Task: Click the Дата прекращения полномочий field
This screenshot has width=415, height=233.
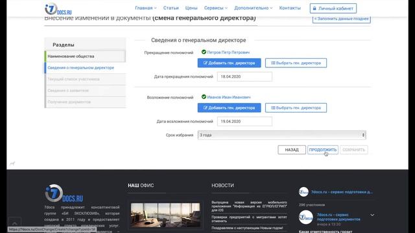Action: coord(244,76)
